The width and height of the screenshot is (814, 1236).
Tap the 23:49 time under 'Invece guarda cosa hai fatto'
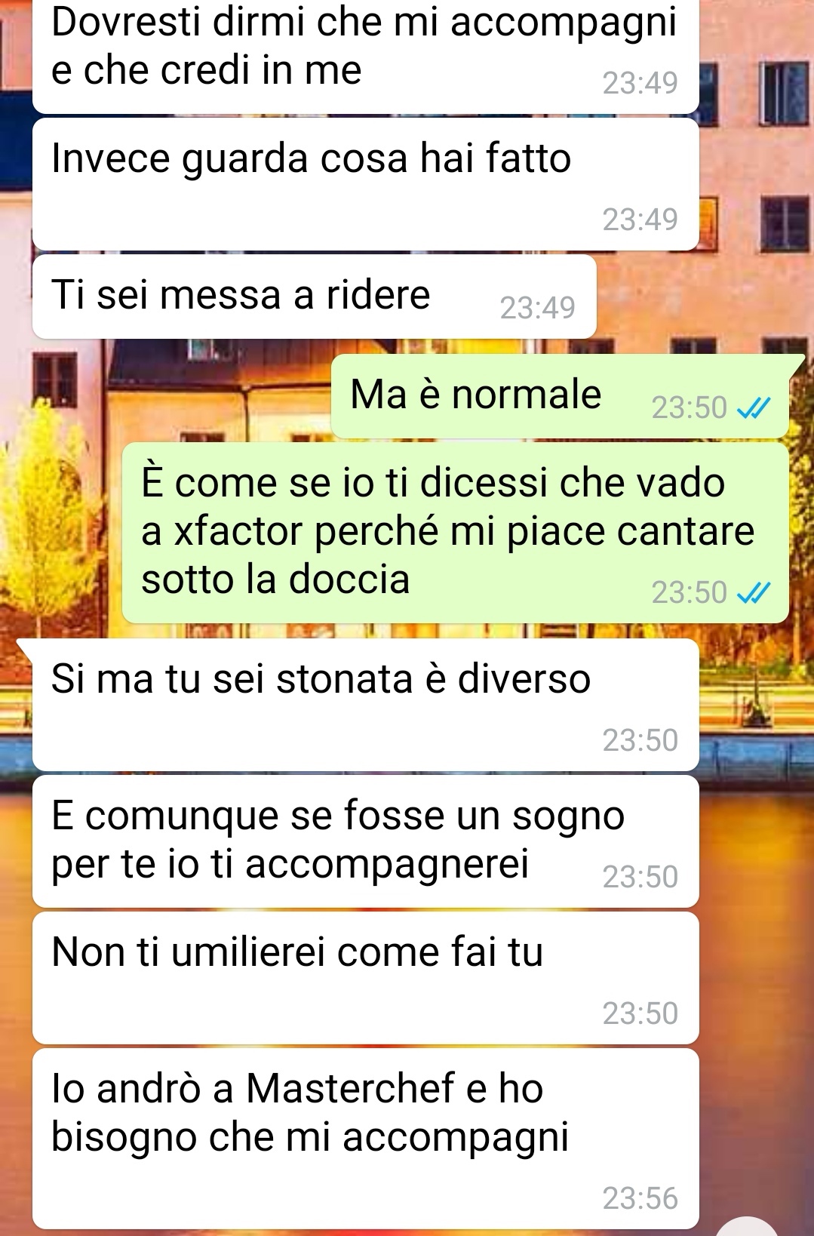[x=640, y=220]
